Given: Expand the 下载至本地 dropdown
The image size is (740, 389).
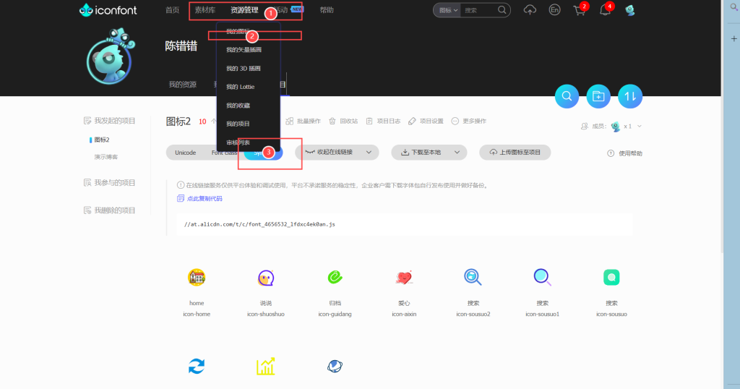Looking at the screenshot, I should pos(429,153).
